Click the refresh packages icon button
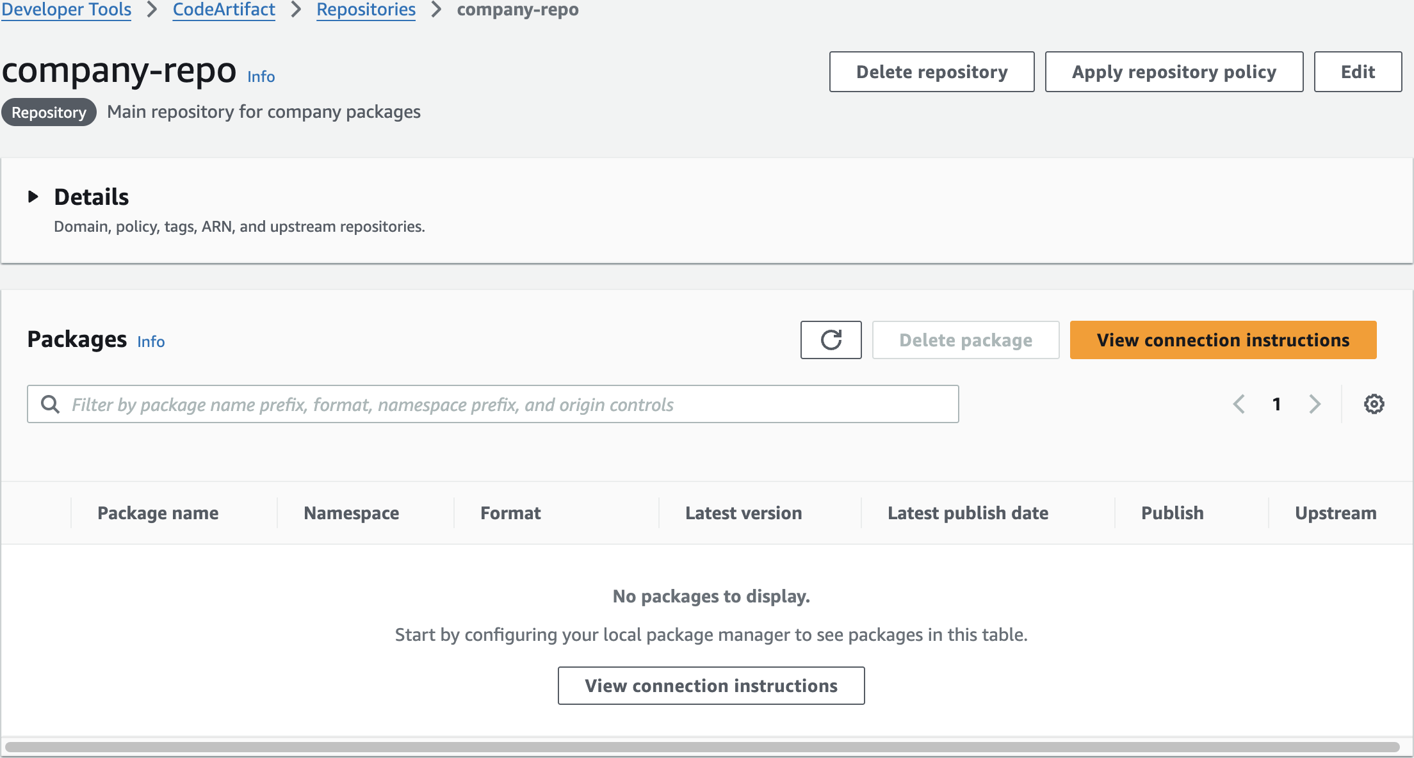This screenshot has width=1414, height=758. click(831, 340)
